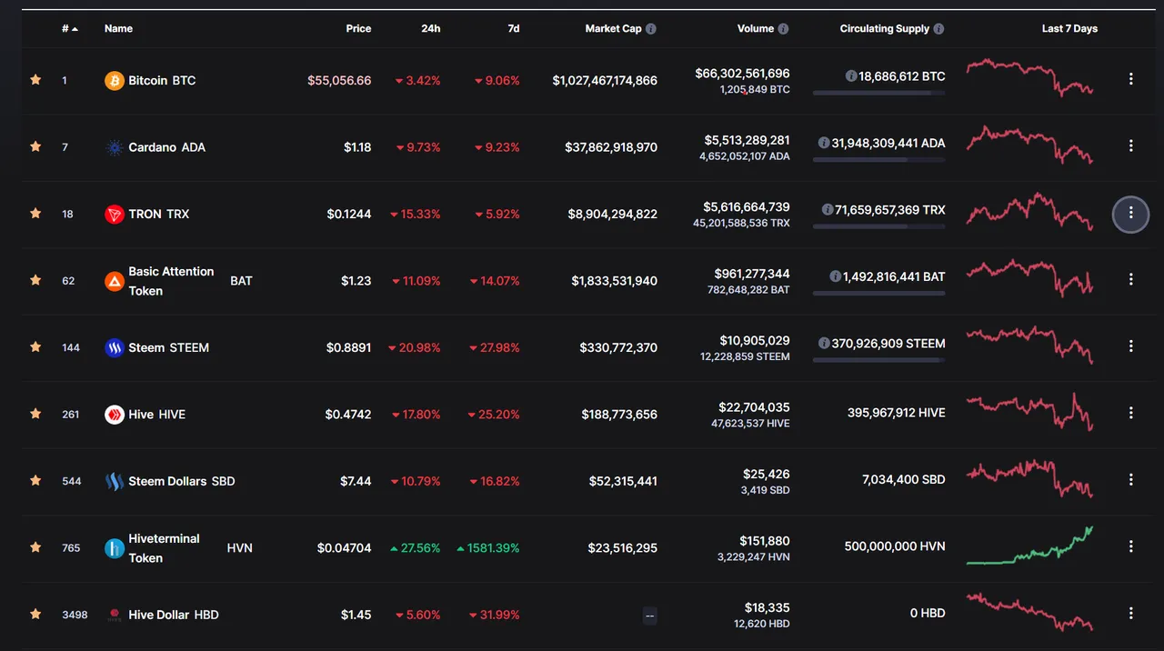
Task: Open the Basic Attention Token options menu
Action: click(x=1131, y=279)
